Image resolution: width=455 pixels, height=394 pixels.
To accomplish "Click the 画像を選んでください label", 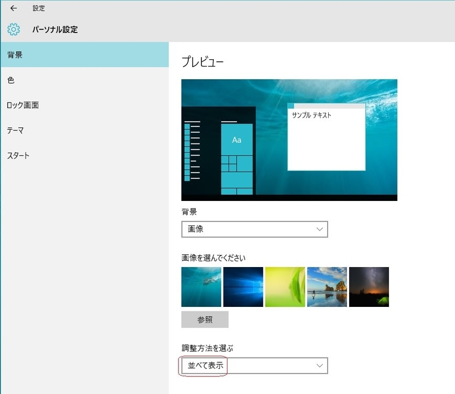I will click(214, 258).
